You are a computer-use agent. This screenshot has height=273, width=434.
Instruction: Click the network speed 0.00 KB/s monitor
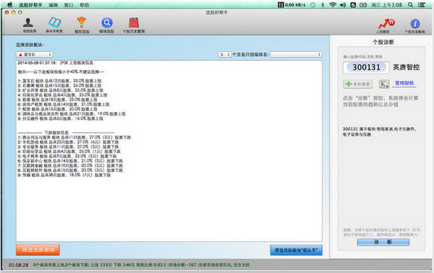tap(292, 5)
